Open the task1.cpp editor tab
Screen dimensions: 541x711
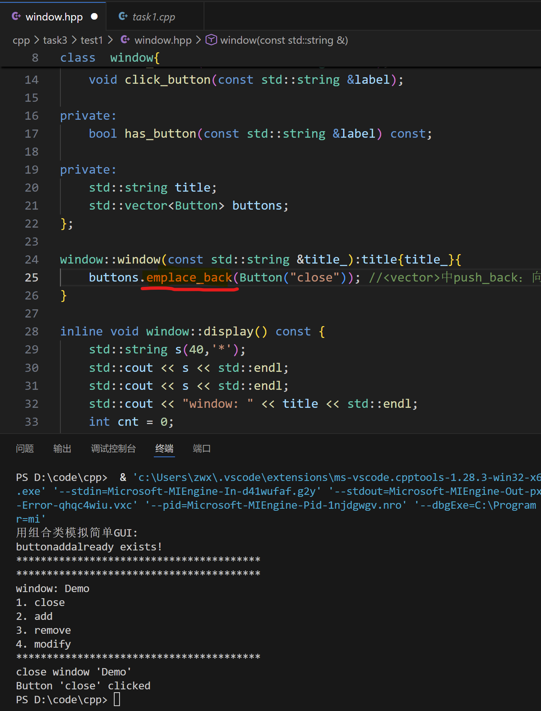click(x=155, y=17)
